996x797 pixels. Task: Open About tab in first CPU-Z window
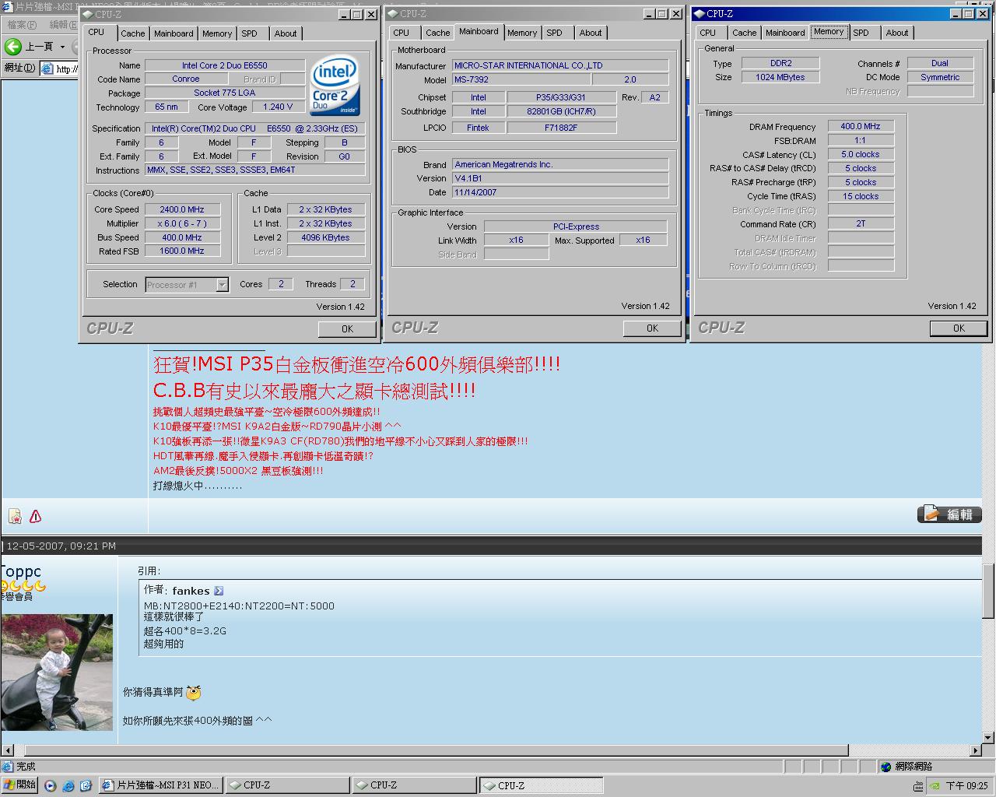point(286,33)
